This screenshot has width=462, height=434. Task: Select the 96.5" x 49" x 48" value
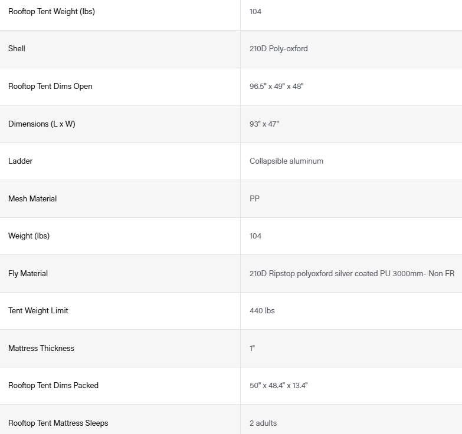tap(276, 86)
